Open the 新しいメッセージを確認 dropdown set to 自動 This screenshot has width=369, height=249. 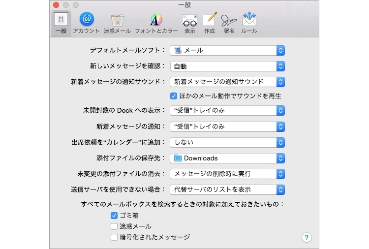click(227, 66)
